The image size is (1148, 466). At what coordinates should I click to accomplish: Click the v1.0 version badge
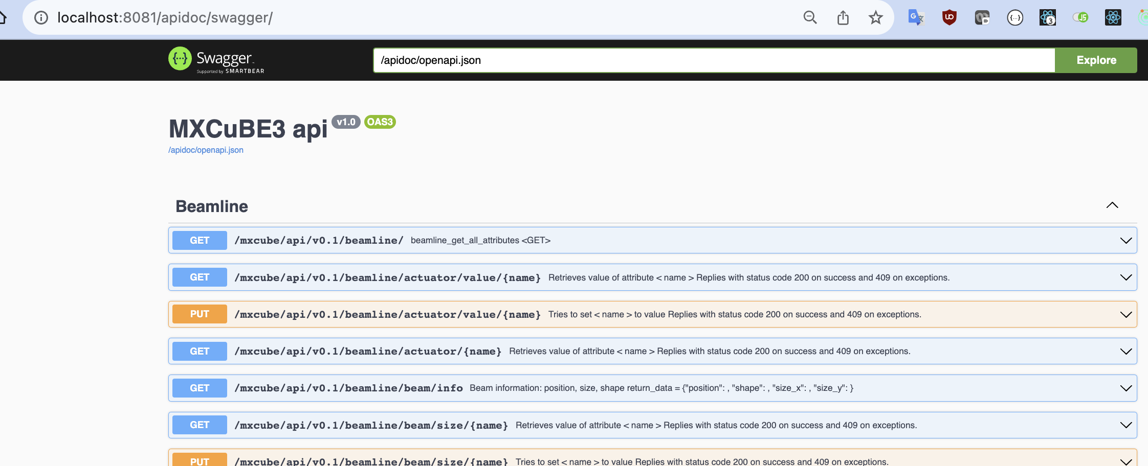346,122
